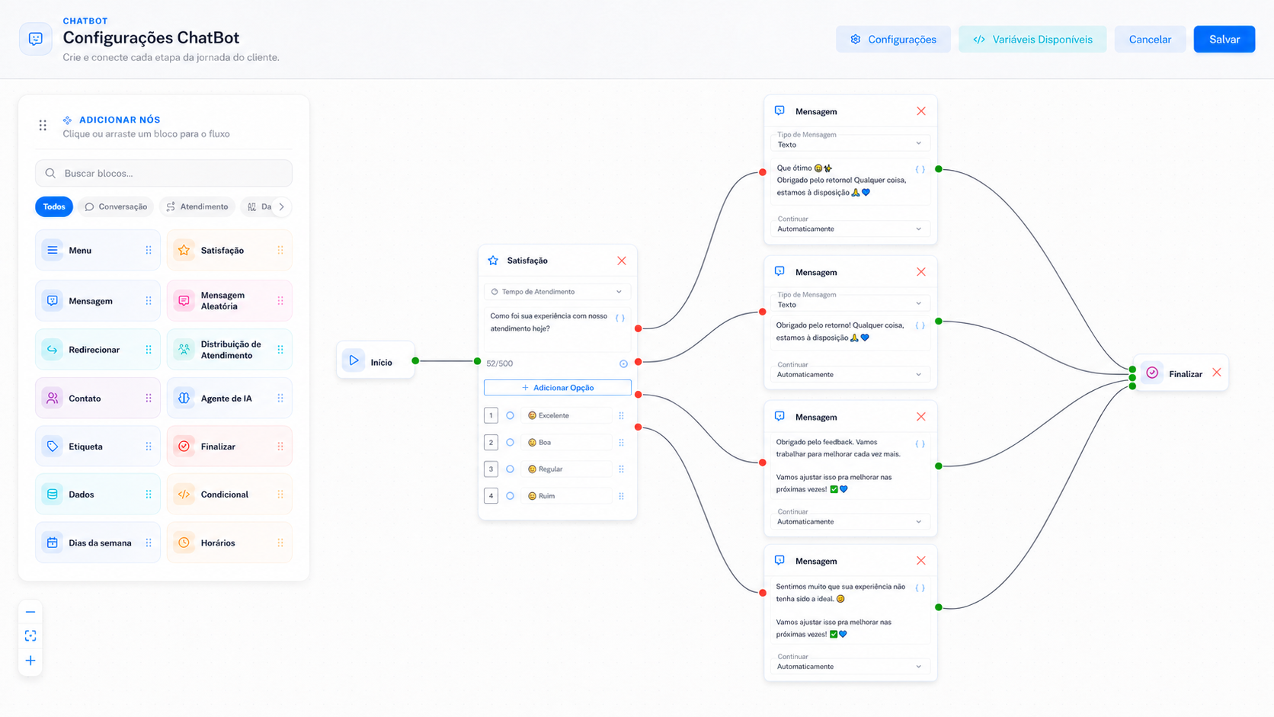The width and height of the screenshot is (1274, 717).
Task: Click the Início node play icon
Action: tap(354, 360)
